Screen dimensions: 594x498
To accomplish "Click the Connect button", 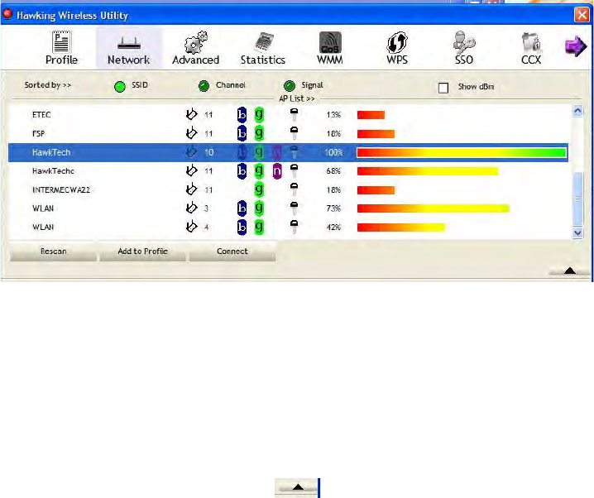I will click(x=232, y=251).
